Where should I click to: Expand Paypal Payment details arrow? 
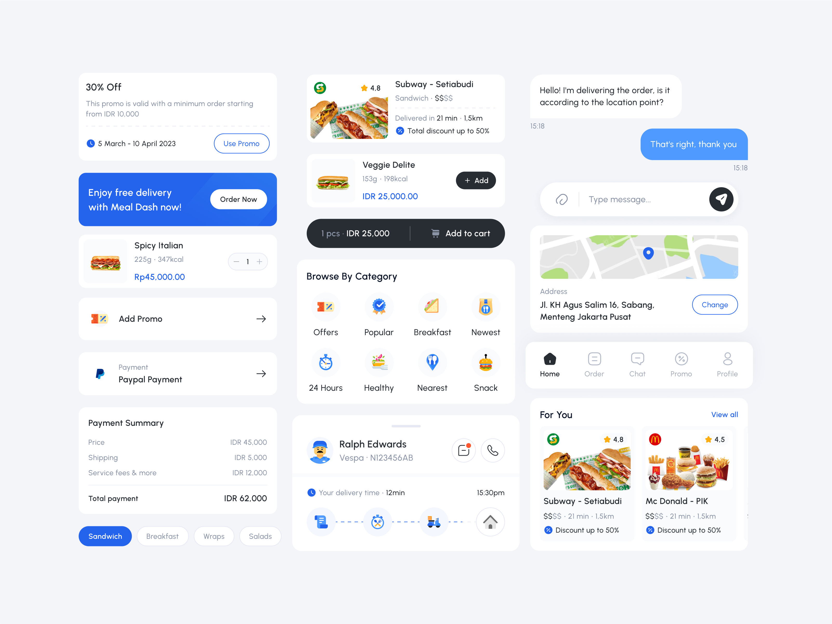pos(261,373)
